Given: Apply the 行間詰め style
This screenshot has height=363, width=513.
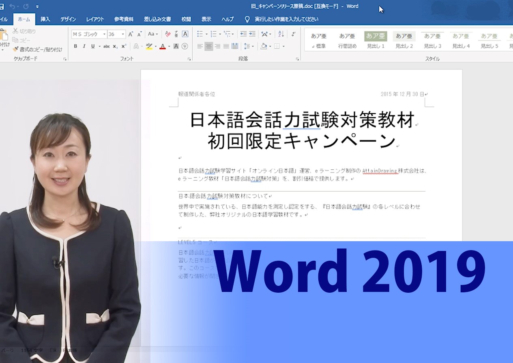Looking at the screenshot, I should [x=347, y=41].
